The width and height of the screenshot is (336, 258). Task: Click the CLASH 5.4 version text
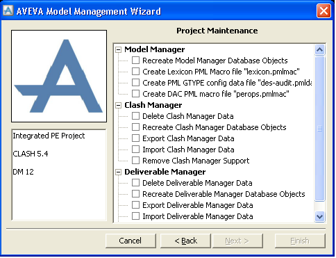31,154
